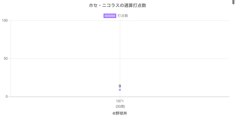Click the purple data point for 1971
Image resolution: width=235 pixels, height=117 pixels.
tap(120, 90)
